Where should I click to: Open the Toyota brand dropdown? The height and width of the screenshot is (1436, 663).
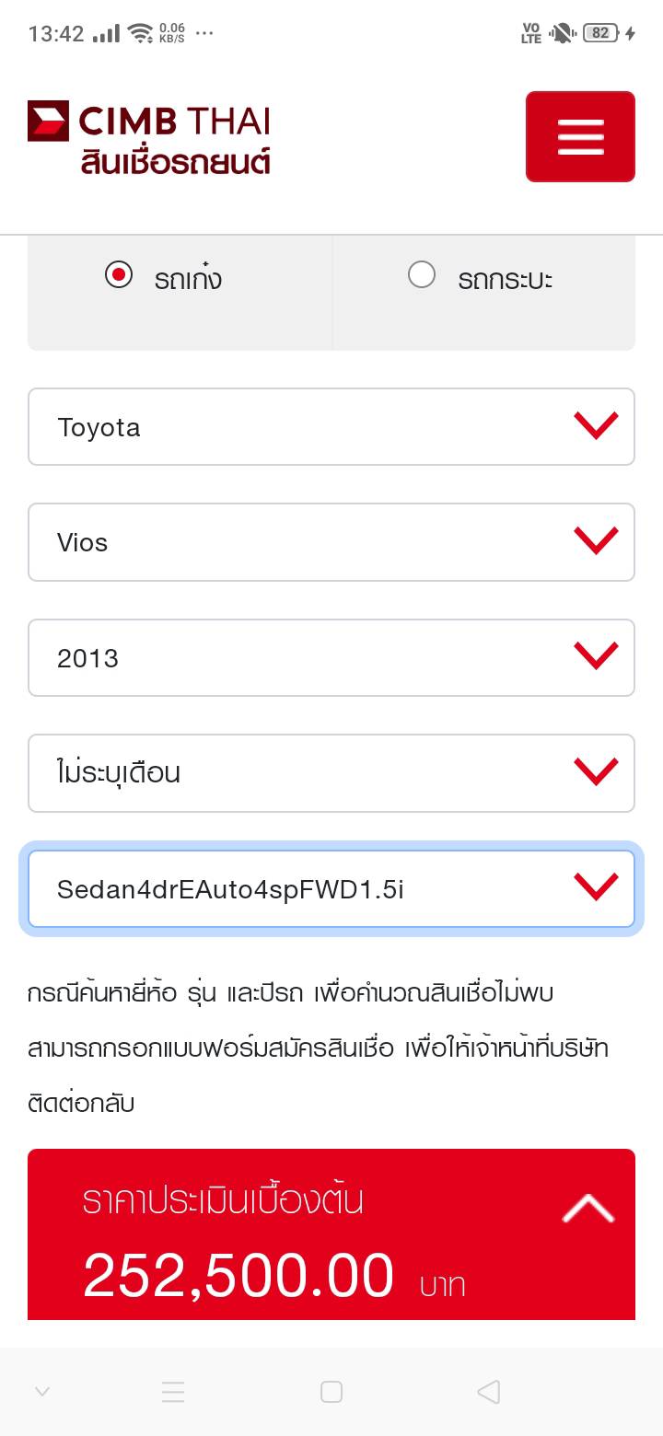(331, 427)
